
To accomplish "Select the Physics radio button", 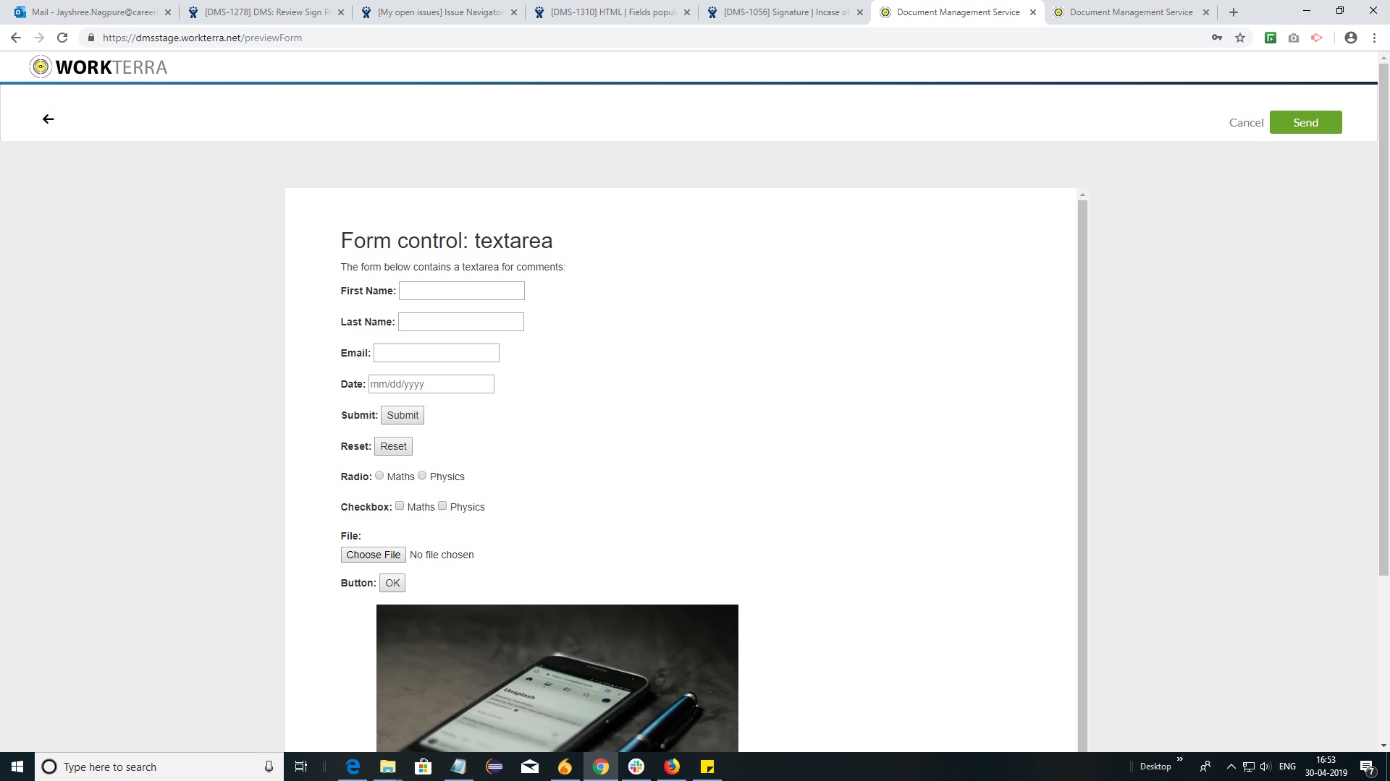I will point(422,476).
